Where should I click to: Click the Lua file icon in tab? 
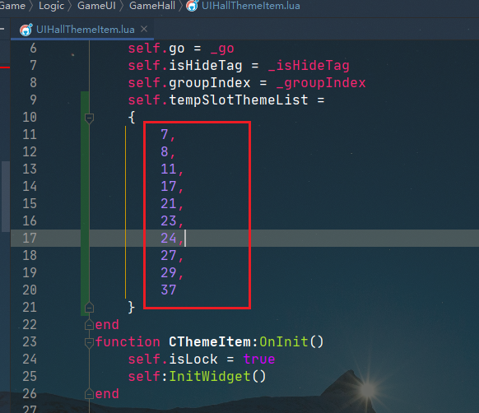26,30
